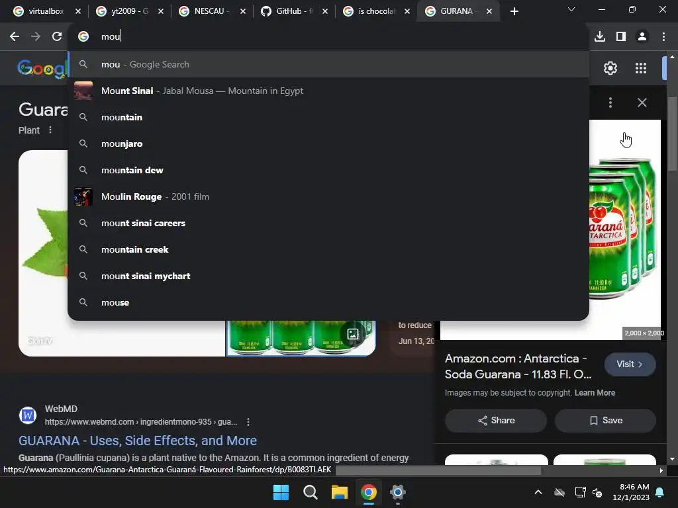
Task: Open 'Learn More' copyright link
Action: click(x=595, y=393)
